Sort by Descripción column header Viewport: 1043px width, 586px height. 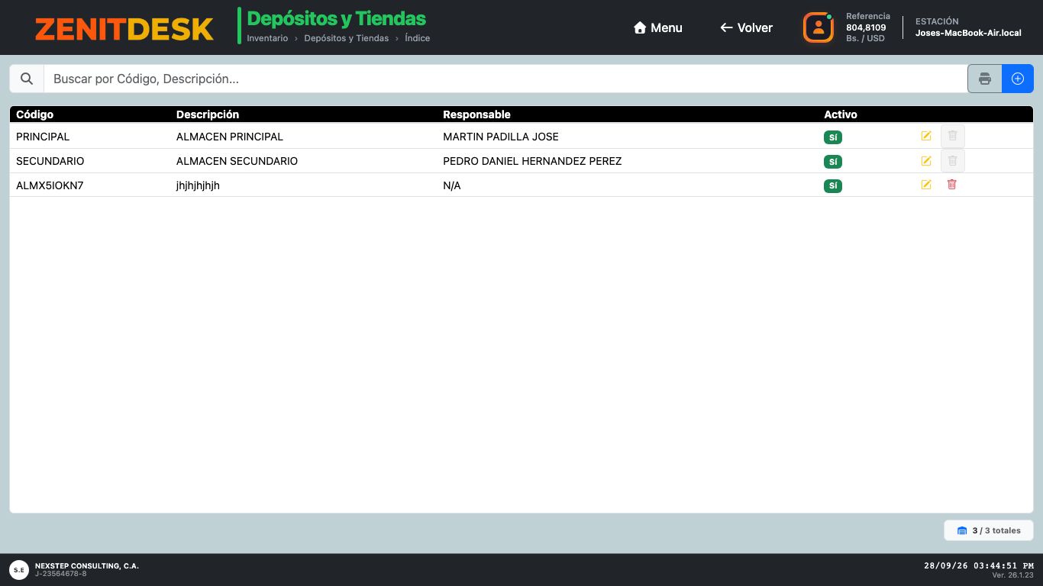tap(208, 114)
